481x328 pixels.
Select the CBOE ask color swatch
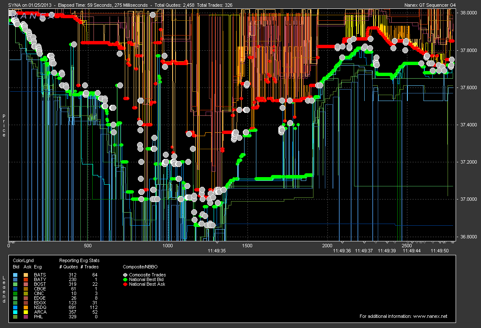click(26, 289)
